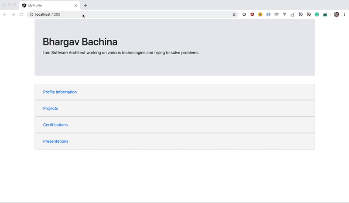
Task: Open the Chrome three-dot menu
Action: pyautogui.click(x=344, y=14)
